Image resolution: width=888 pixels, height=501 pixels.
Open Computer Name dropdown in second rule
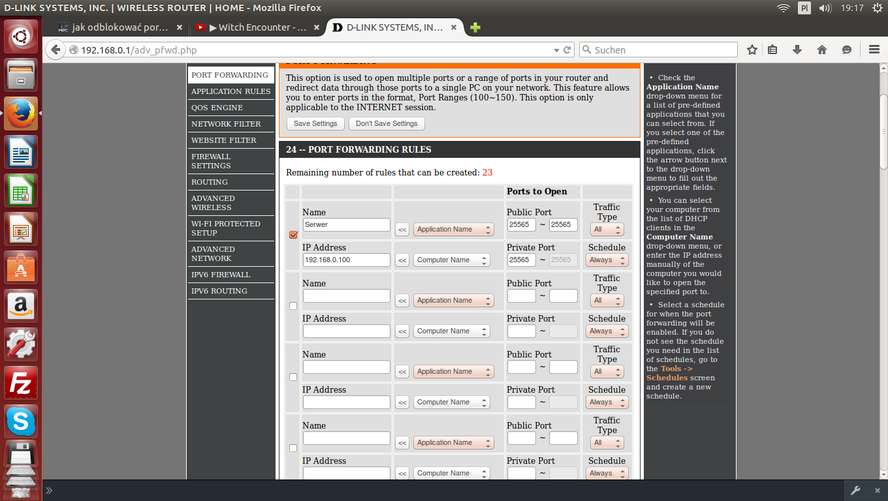pos(452,331)
